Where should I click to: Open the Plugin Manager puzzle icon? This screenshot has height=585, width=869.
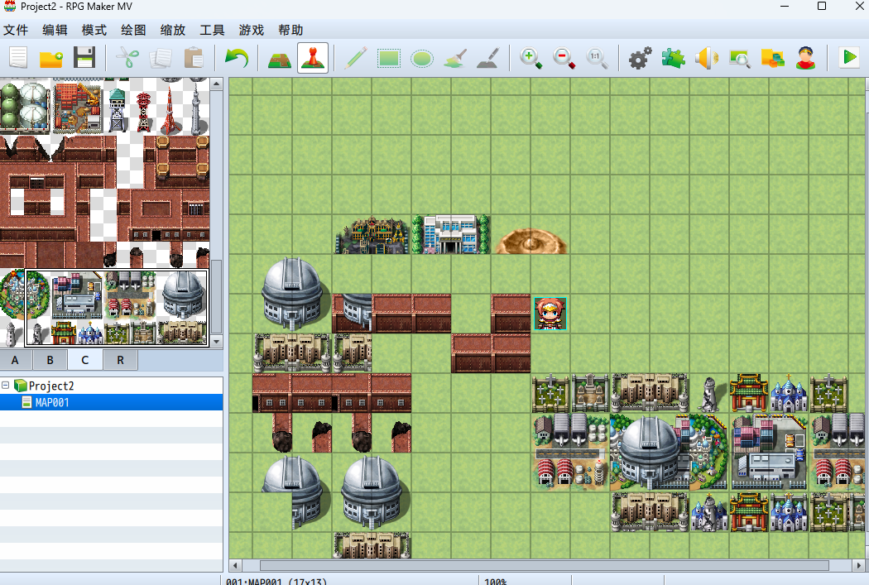point(673,58)
